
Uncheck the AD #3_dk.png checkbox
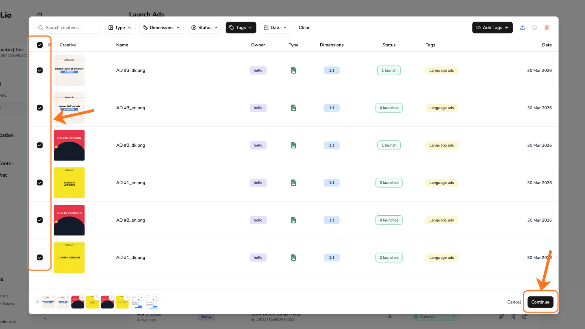coord(40,71)
